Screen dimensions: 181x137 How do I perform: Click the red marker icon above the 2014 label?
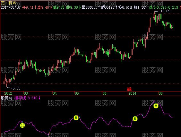[x=129, y=89]
